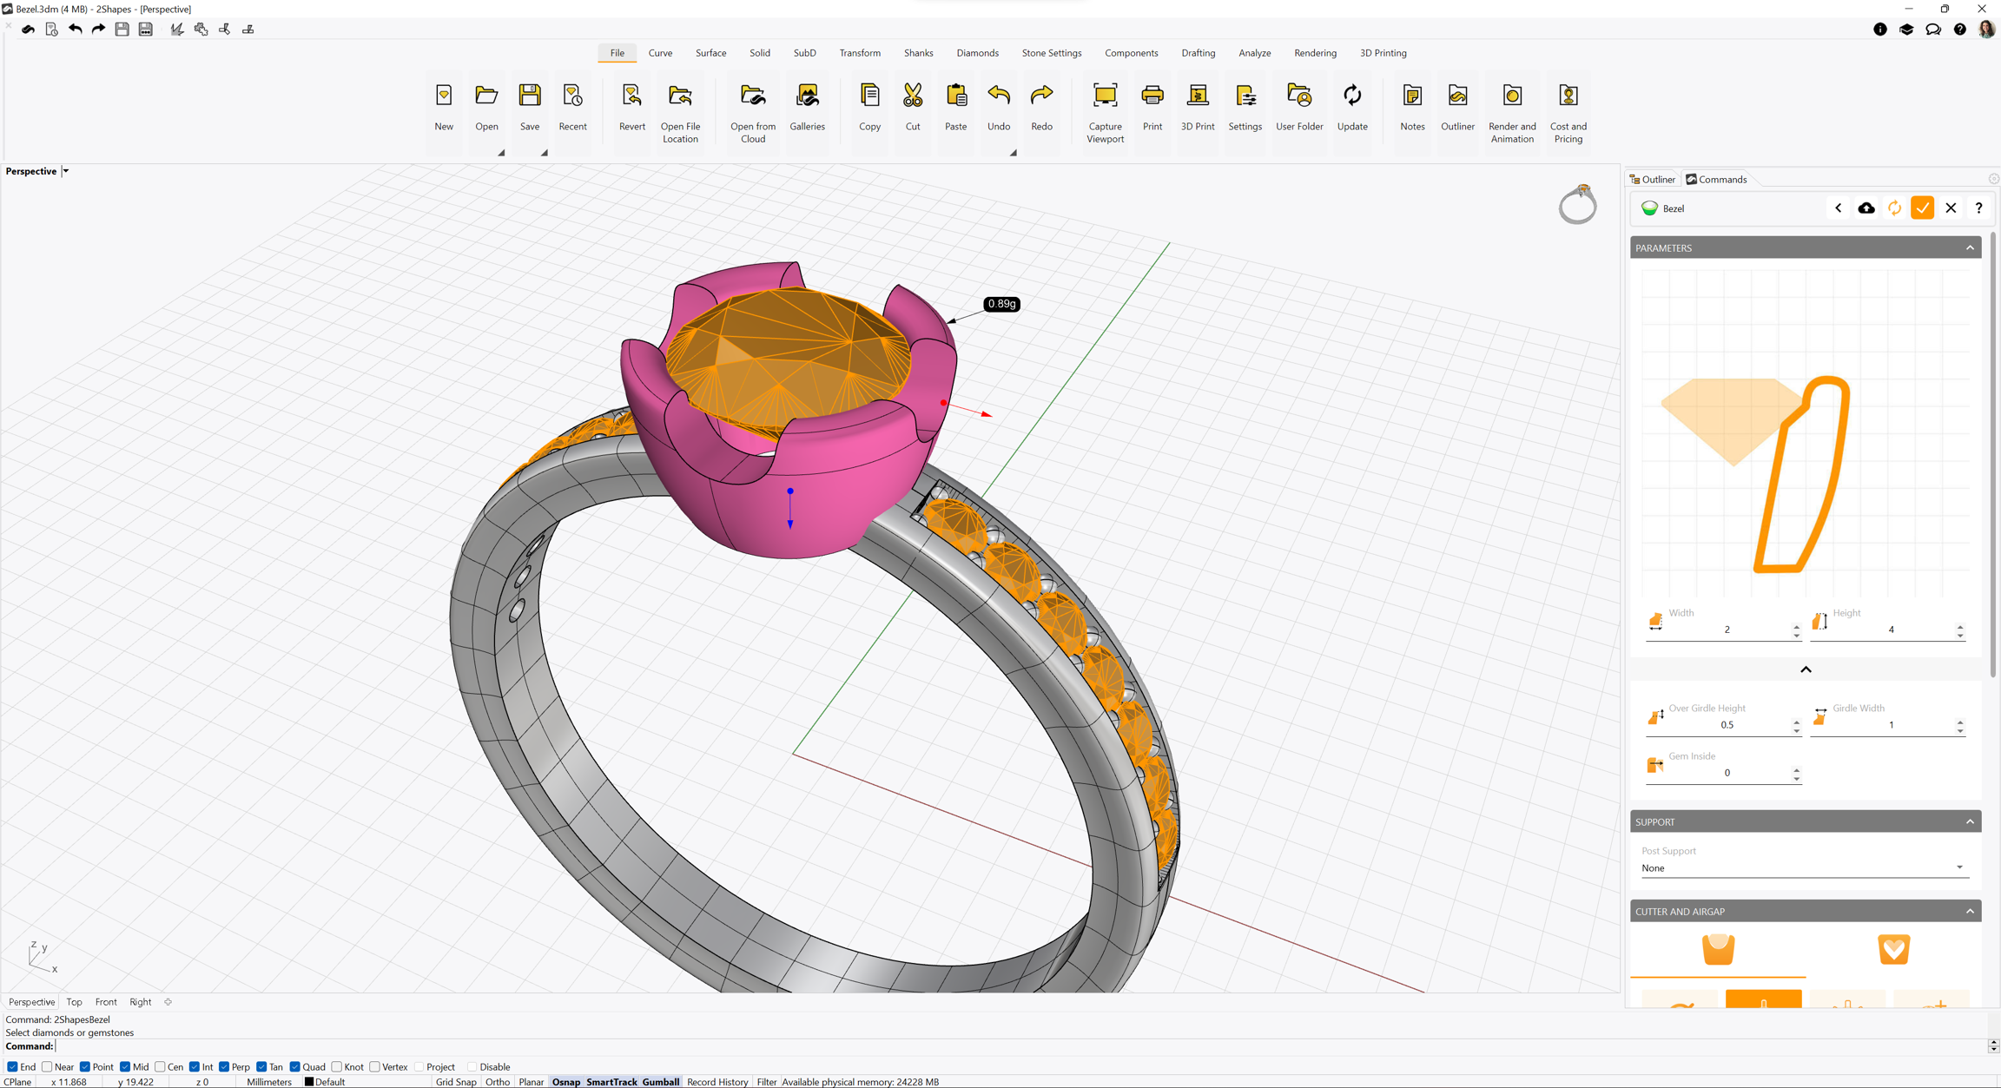Viewport: 2001px width, 1088px height.
Task: Click the 3D Print ribbon icon
Action: pyautogui.click(x=1197, y=96)
